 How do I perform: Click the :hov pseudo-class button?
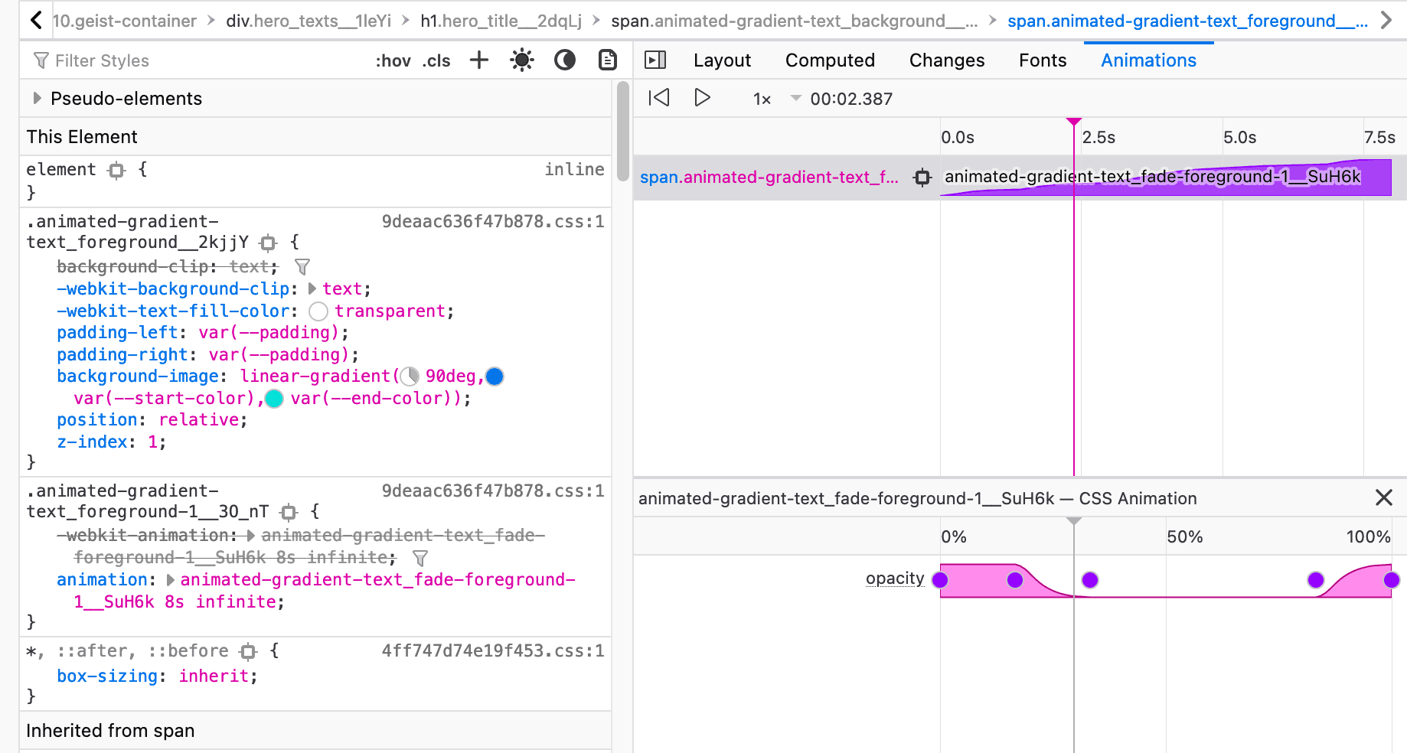393,61
